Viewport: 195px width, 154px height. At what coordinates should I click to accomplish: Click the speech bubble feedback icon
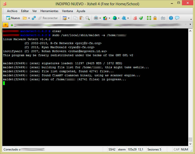click(177, 18)
